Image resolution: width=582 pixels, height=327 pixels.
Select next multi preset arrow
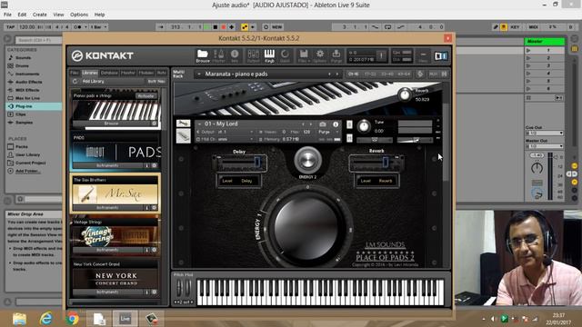337,74
